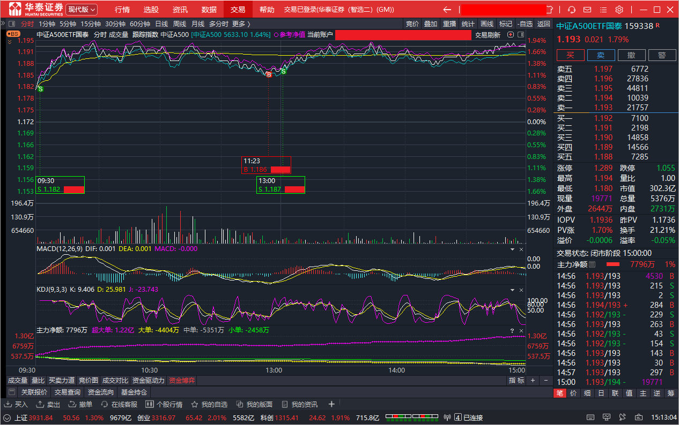Click the 买入 buy icon in bottom toolbar

[17, 404]
